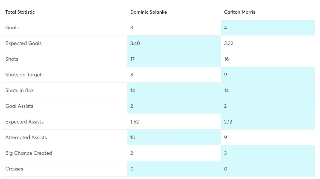Select Solanke's Shots in Box value 14
This screenshot has height=179, width=320.
tap(133, 90)
